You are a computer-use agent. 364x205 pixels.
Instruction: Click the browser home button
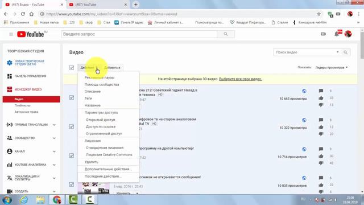click(x=31, y=14)
